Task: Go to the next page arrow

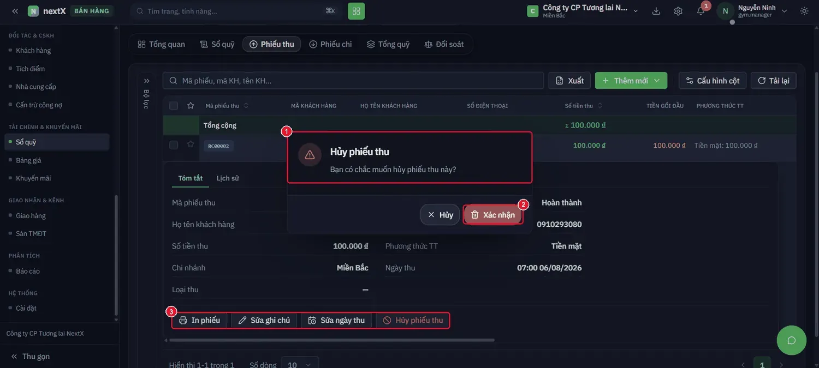Action: (781, 365)
